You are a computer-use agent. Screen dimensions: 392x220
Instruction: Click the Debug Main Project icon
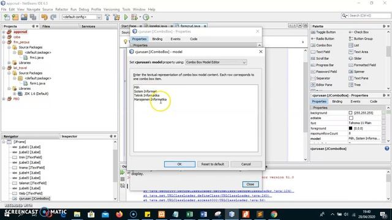[x=135, y=17]
